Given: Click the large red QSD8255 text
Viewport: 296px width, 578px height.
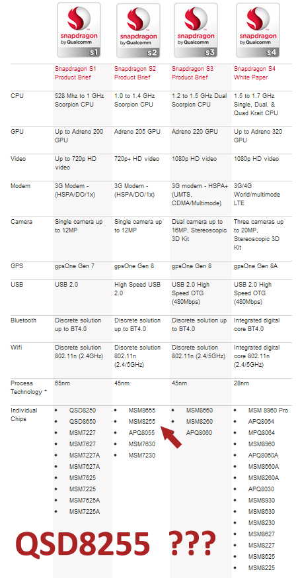Looking at the screenshot, I should coord(83,543).
